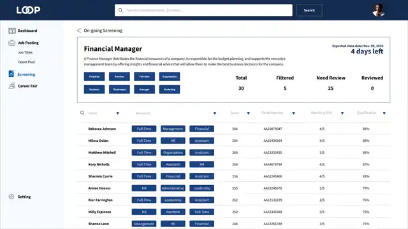Select Talent Pool in sidebar

pos(26,62)
